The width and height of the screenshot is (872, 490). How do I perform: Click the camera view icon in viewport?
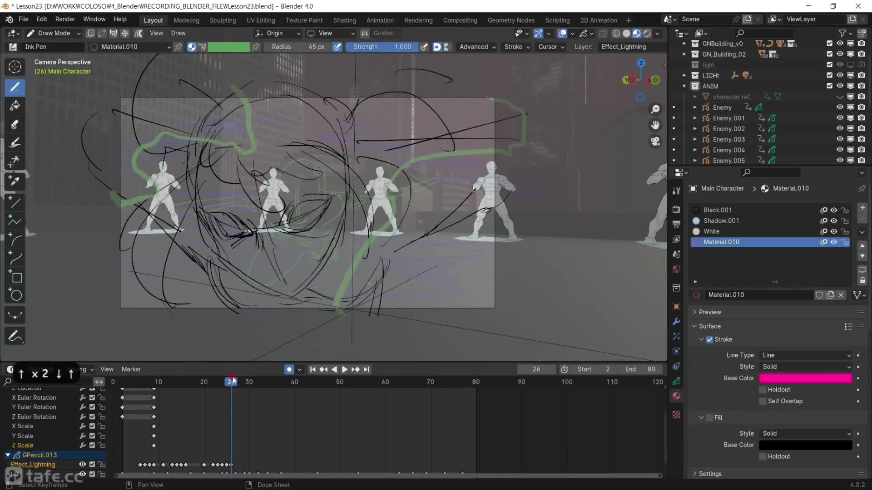tap(655, 142)
